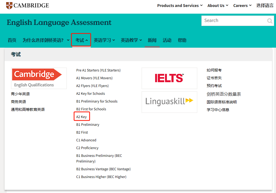Click English Language Assessment title
This screenshot has width=276, height=193.
coord(59,22)
